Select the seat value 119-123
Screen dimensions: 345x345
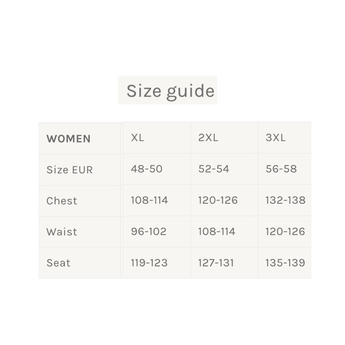click(x=149, y=263)
